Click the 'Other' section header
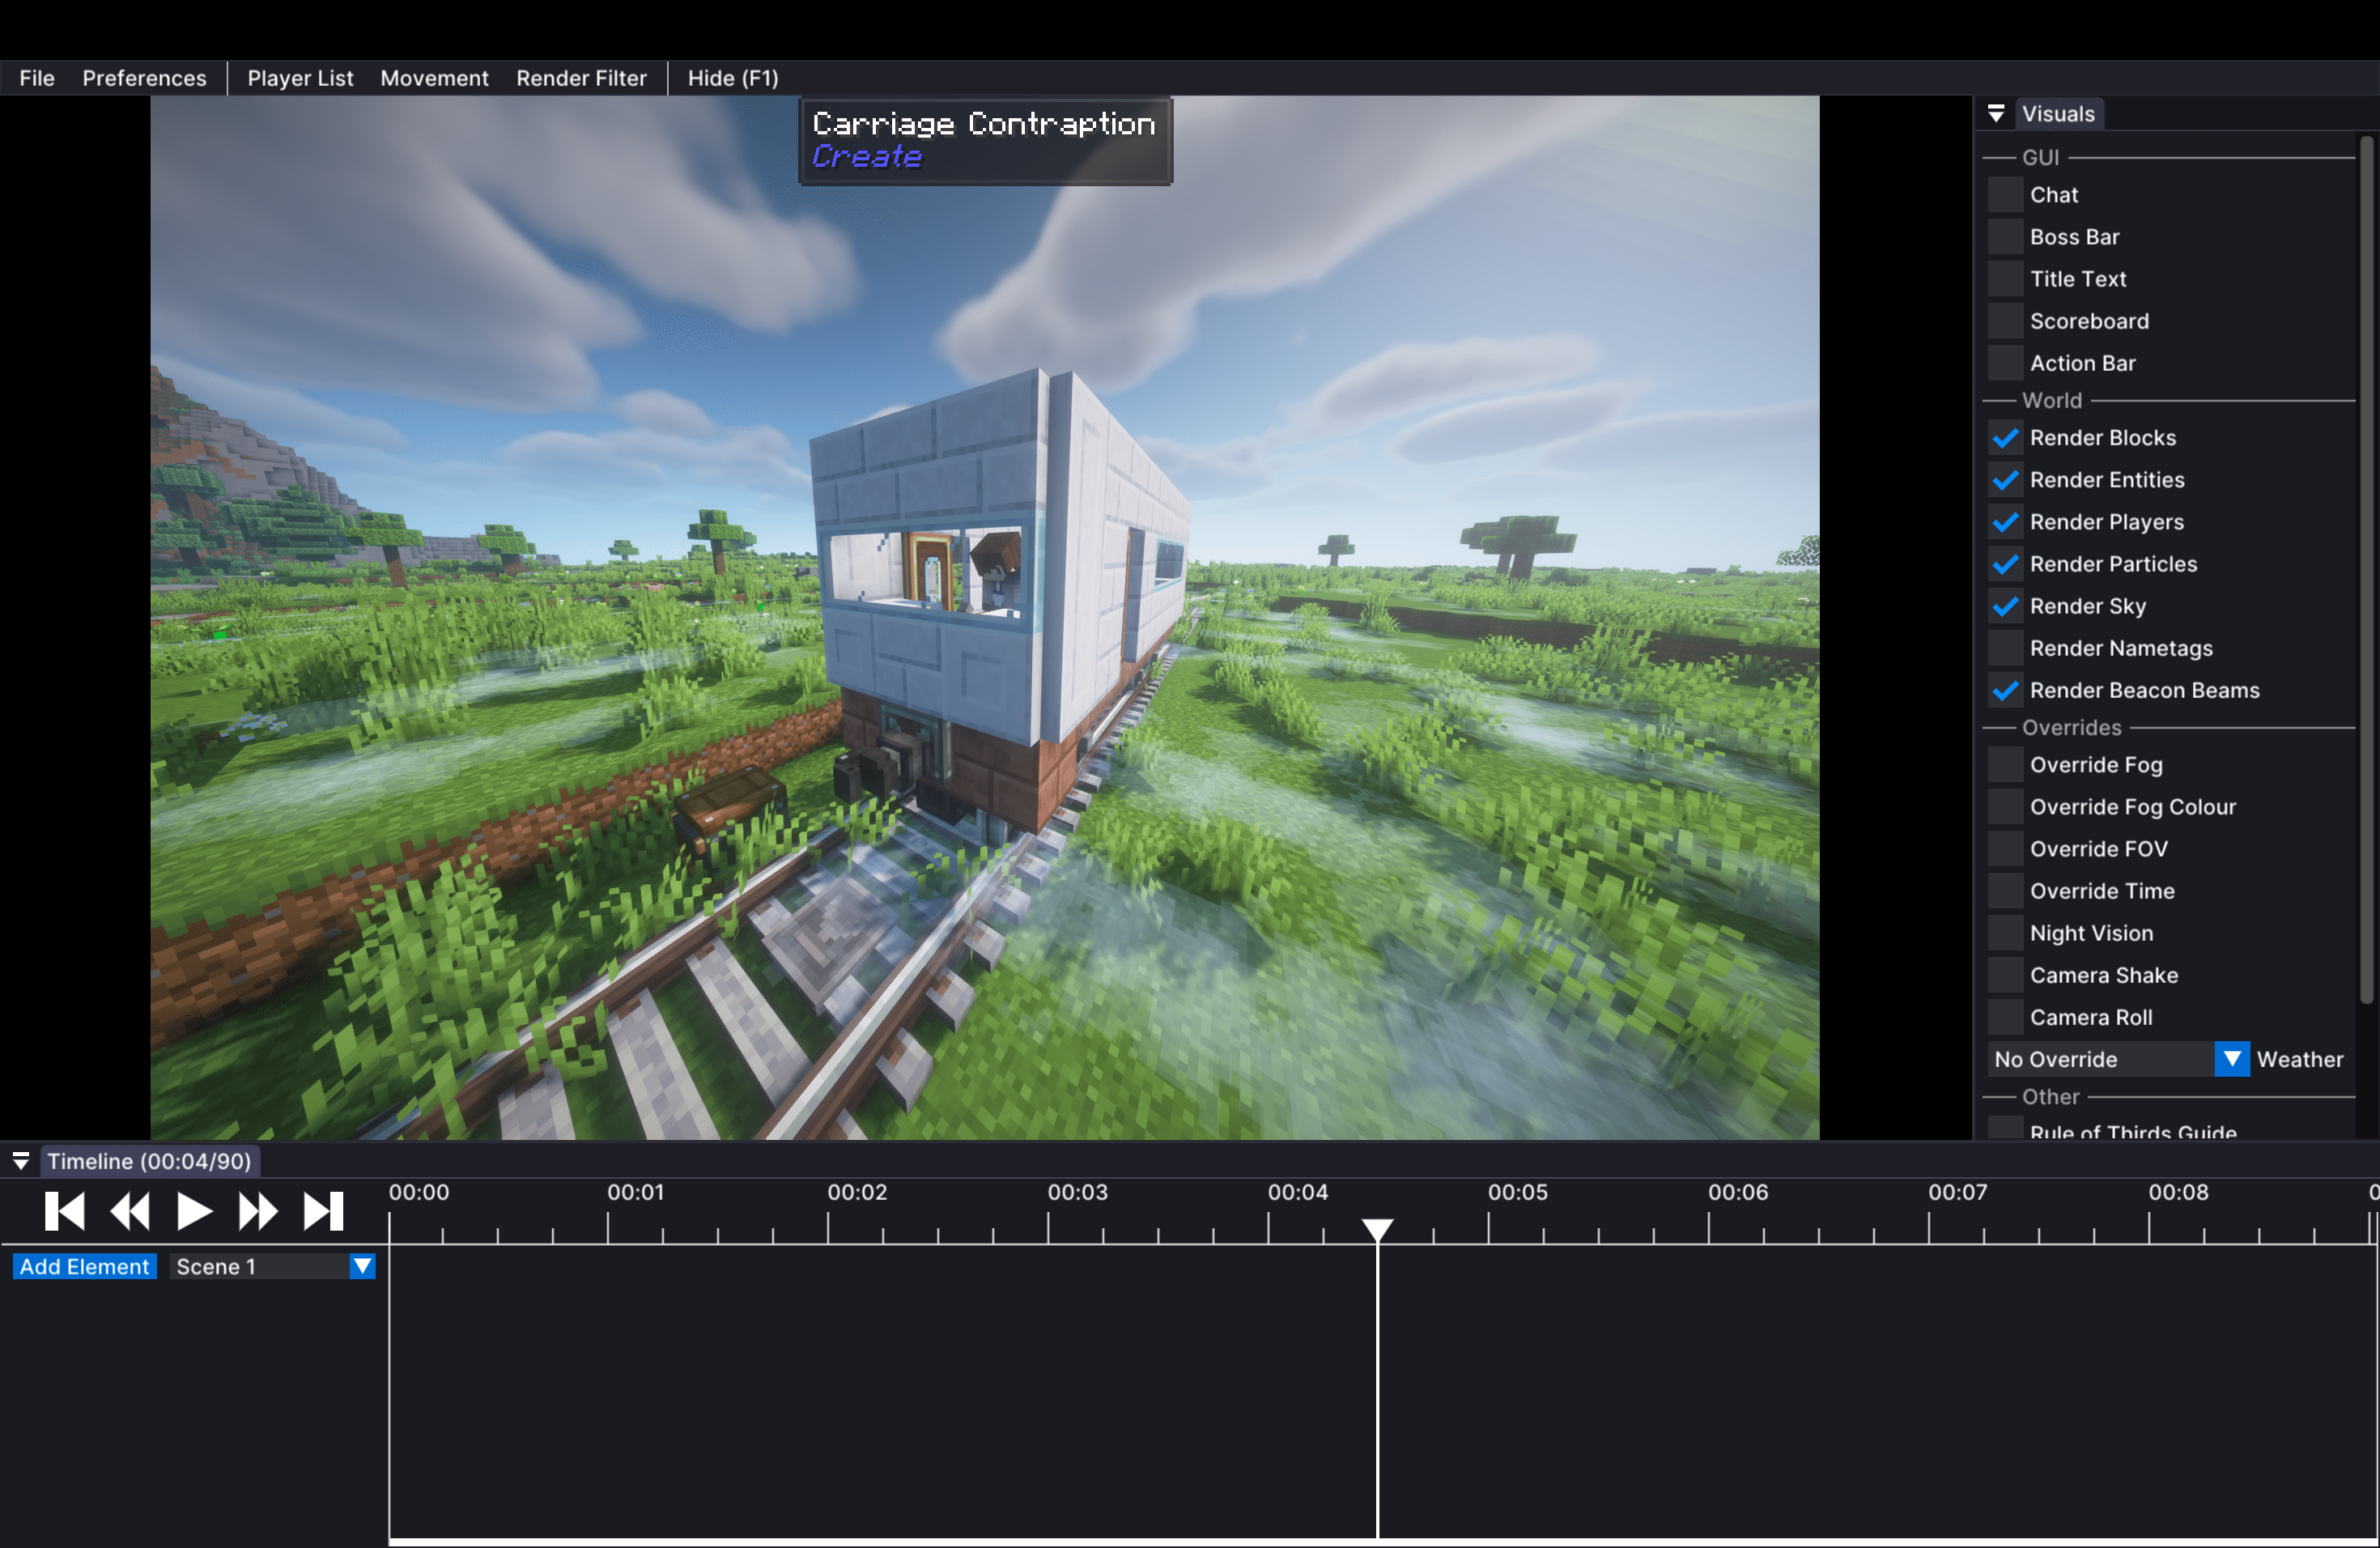This screenshot has width=2380, height=1548. [2050, 1096]
